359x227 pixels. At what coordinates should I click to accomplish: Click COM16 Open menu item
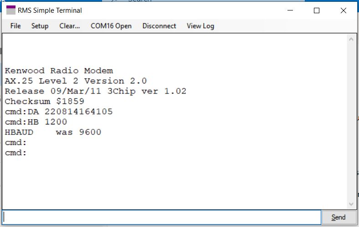point(111,26)
